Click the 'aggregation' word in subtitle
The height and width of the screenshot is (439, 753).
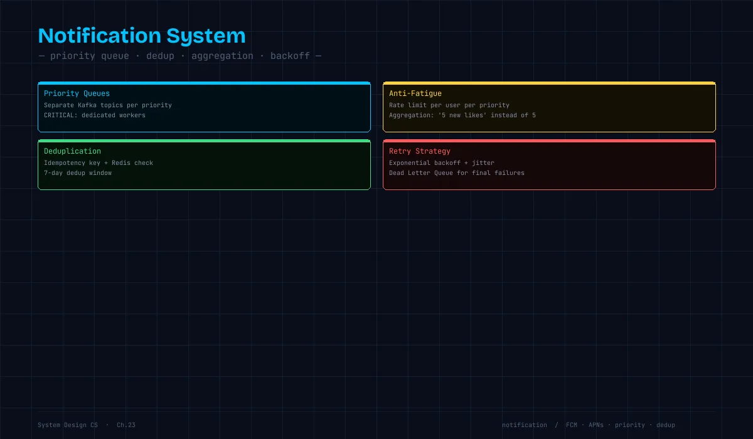[x=222, y=56]
